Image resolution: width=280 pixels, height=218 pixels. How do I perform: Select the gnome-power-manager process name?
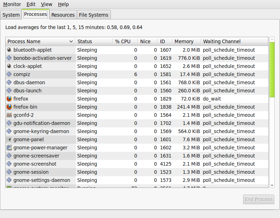[40, 148]
